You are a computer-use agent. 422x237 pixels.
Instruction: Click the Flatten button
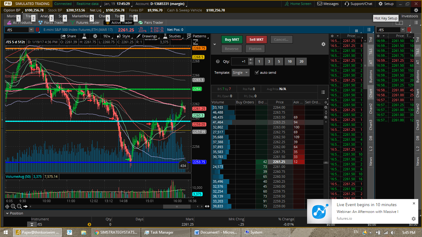click(255, 49)
